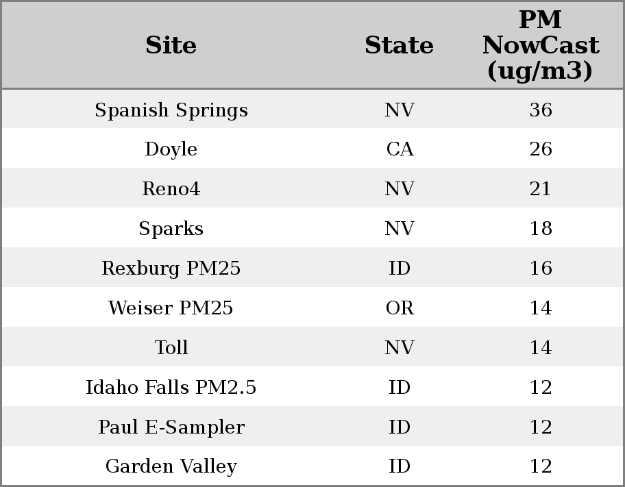The image size is (625, 487).
Task: Select the Weiser PM25 site entry
Action: tap(171, 308)
